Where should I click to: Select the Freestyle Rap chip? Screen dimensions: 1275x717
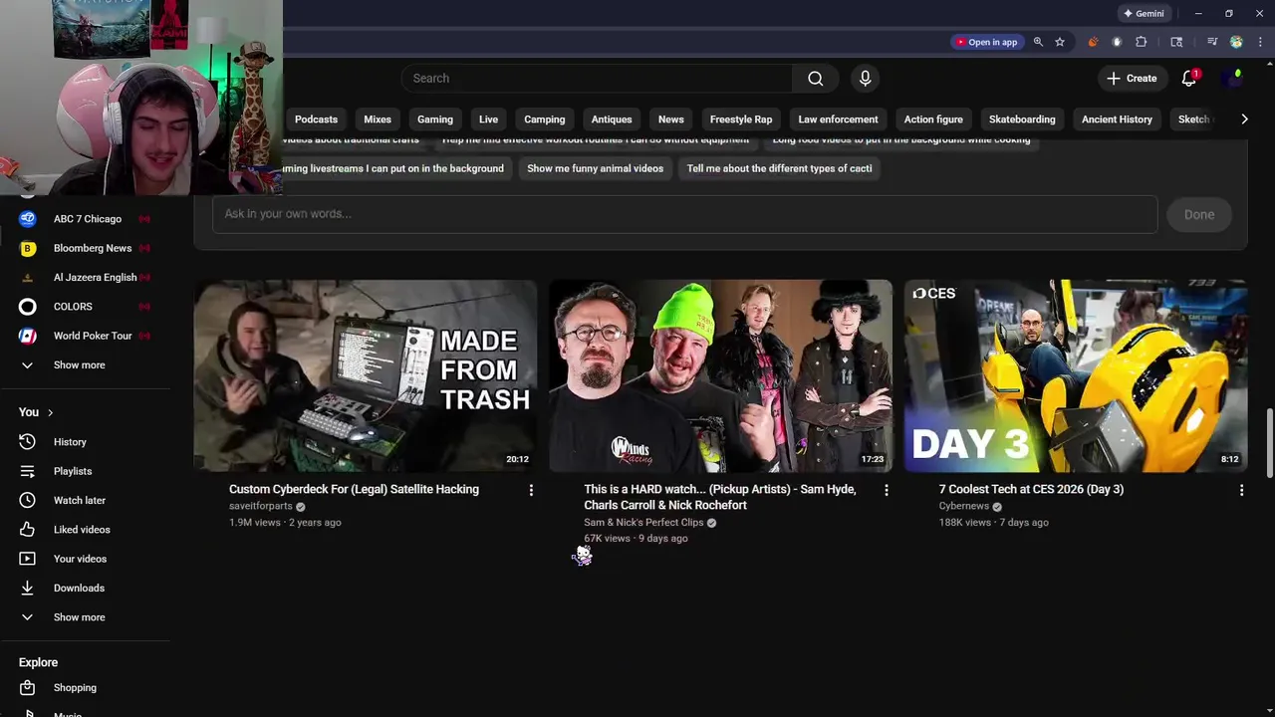coord(741,119)
